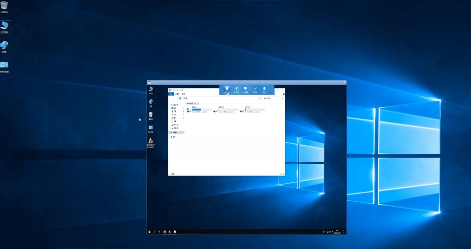Open Recycle Bin on the host desktop
Screen dimensions: 471x249
pyautogui.click(x=4, y=5)
